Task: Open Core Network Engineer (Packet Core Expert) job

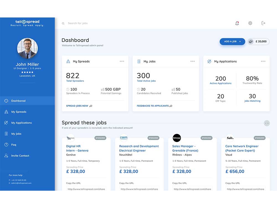Action: coord(242,148)
